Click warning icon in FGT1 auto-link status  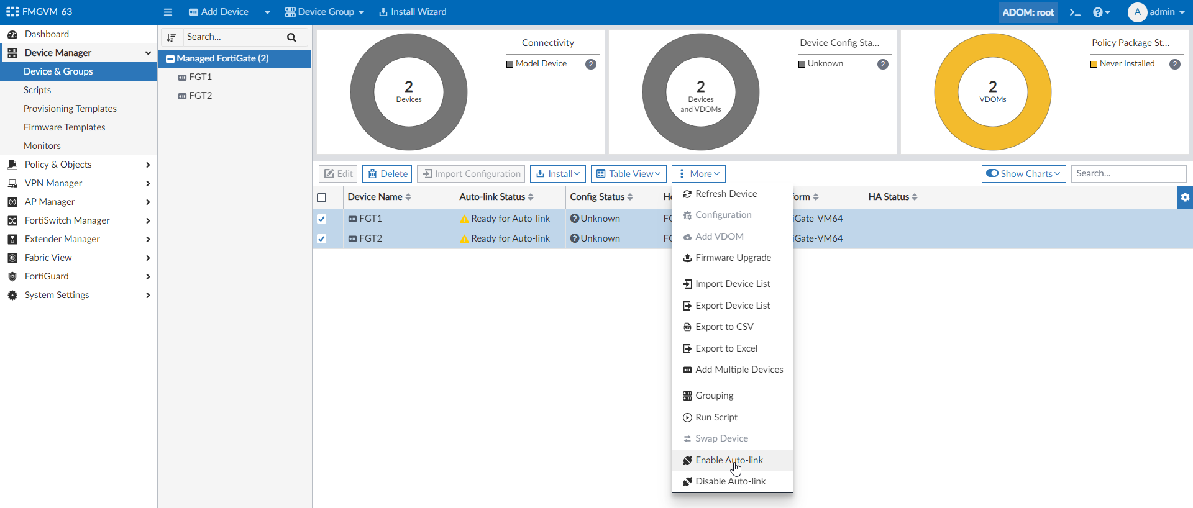pos(464,219)
